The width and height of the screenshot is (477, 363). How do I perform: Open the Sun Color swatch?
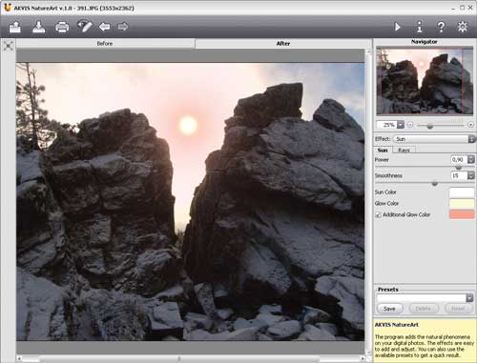[x=462, y=192]
